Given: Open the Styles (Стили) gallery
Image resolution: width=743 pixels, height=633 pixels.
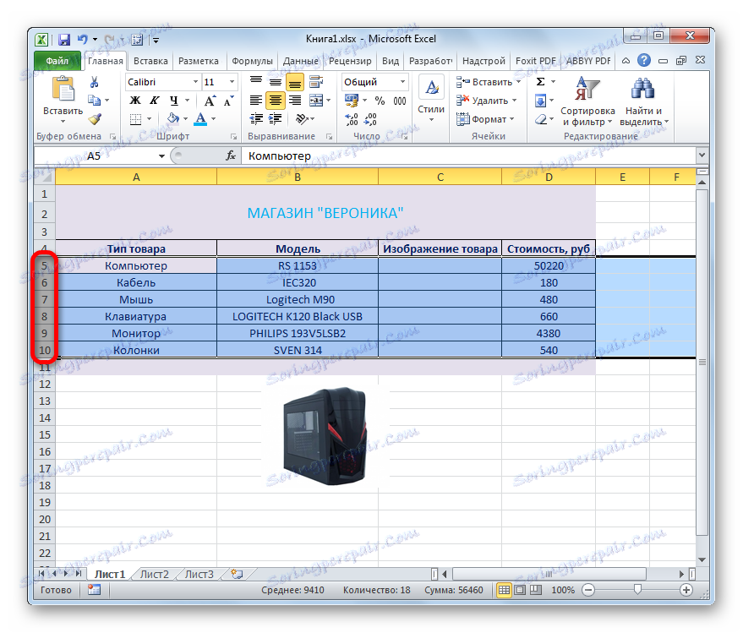Looking at the screenshot, I should click(431, 99).
